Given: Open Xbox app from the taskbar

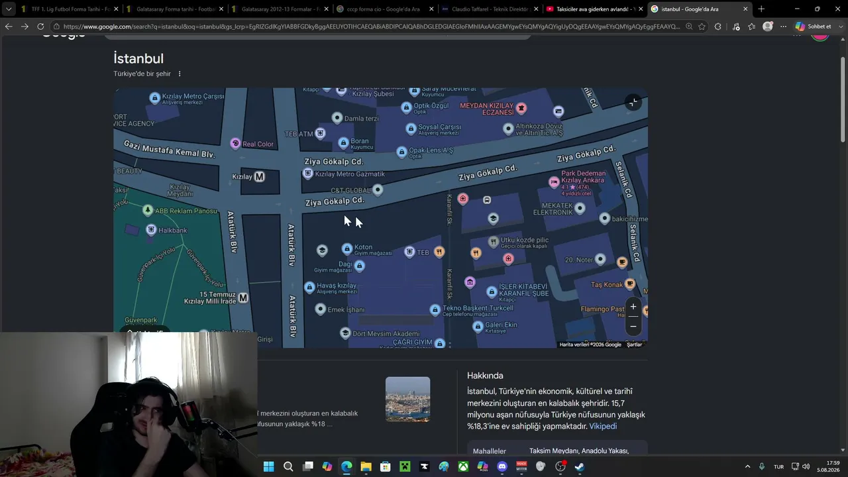Looking at the screenshot, I should (x=463, y=466).
